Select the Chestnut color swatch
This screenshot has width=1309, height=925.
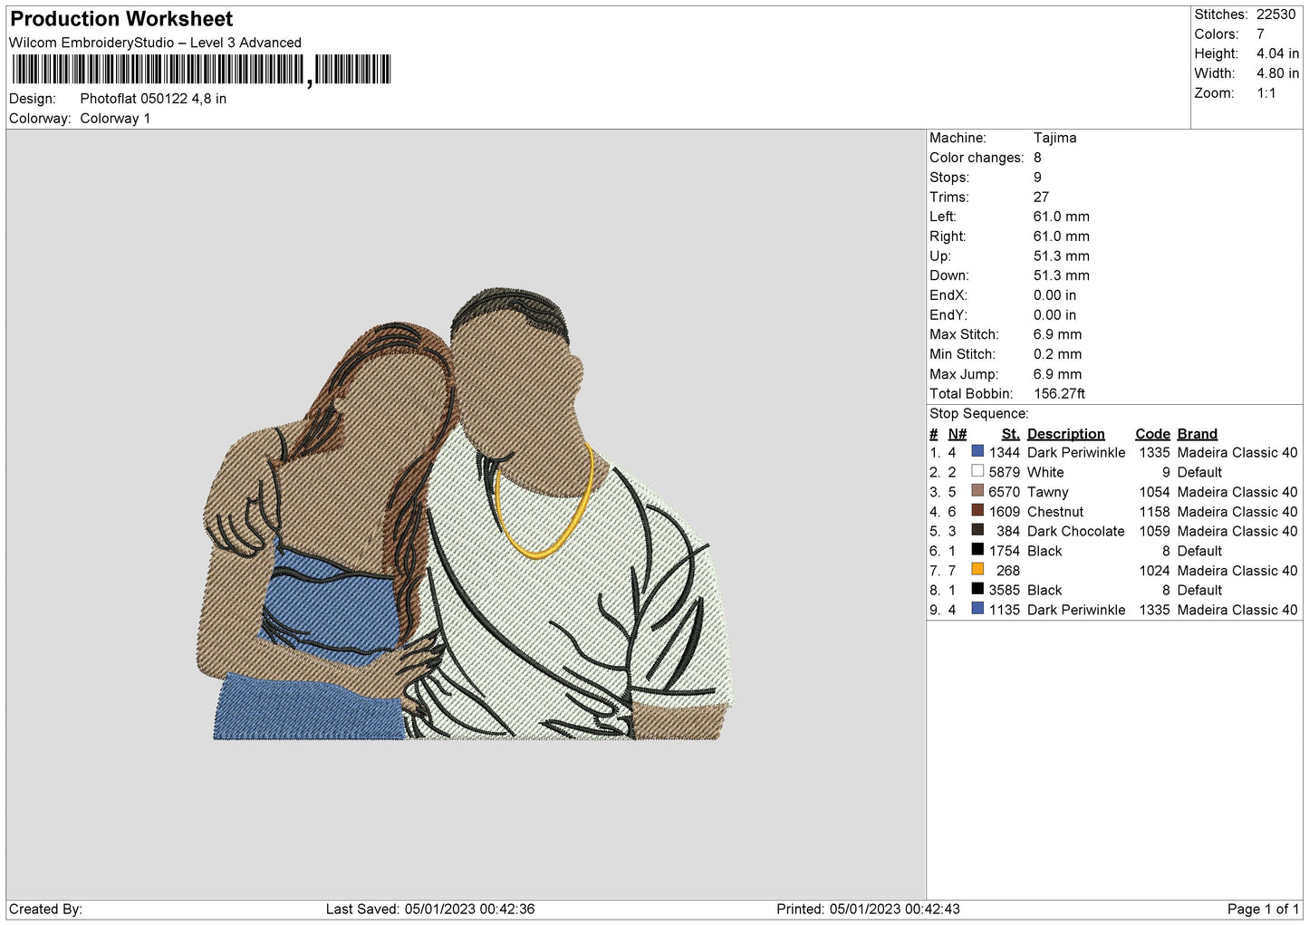(977, 510)
